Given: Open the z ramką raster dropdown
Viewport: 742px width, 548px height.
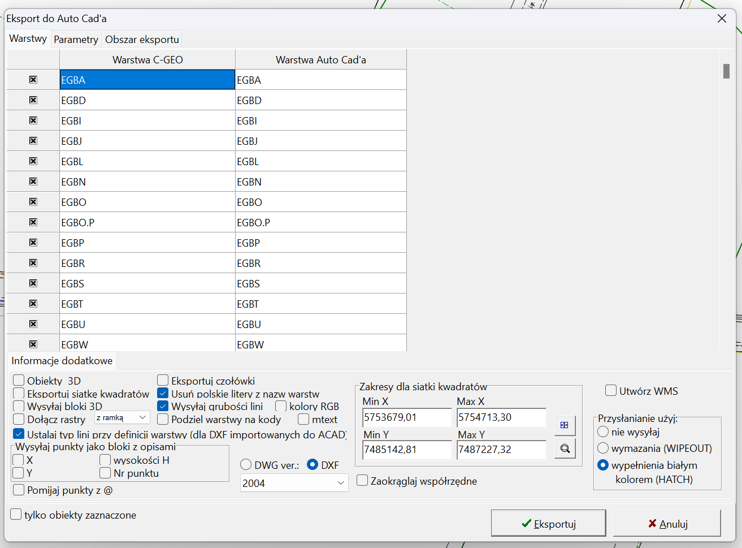Looking at the screenshot, I should [x=122, y=418].
